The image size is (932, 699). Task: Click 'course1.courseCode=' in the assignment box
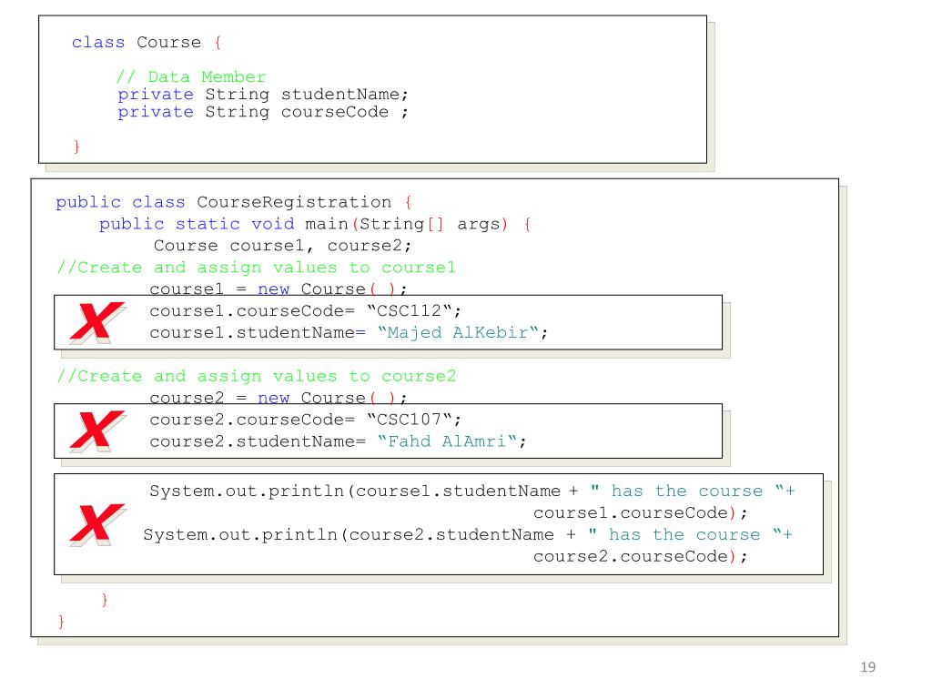click(x=252, y=310)
